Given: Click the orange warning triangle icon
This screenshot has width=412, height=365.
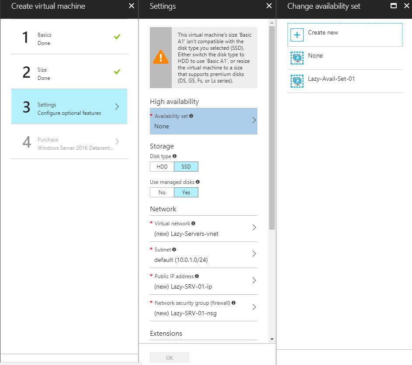Looking at the screenshot, I should pos(160,58).
